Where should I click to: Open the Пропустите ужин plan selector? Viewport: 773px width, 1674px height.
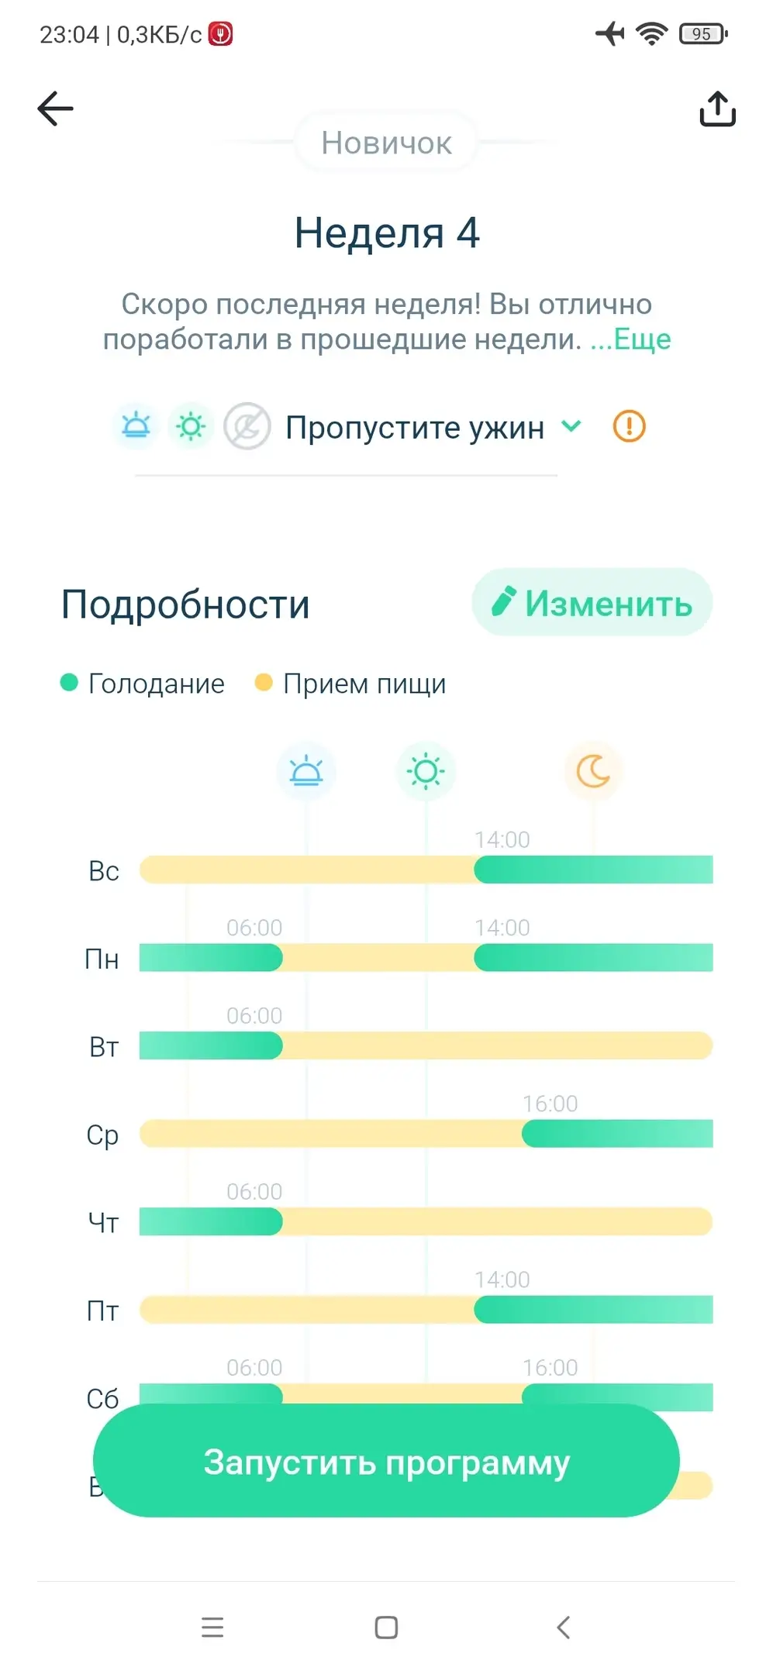[415, 428]
